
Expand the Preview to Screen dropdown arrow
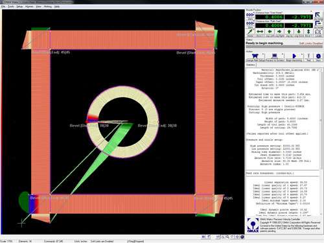(x=283, y=54)
